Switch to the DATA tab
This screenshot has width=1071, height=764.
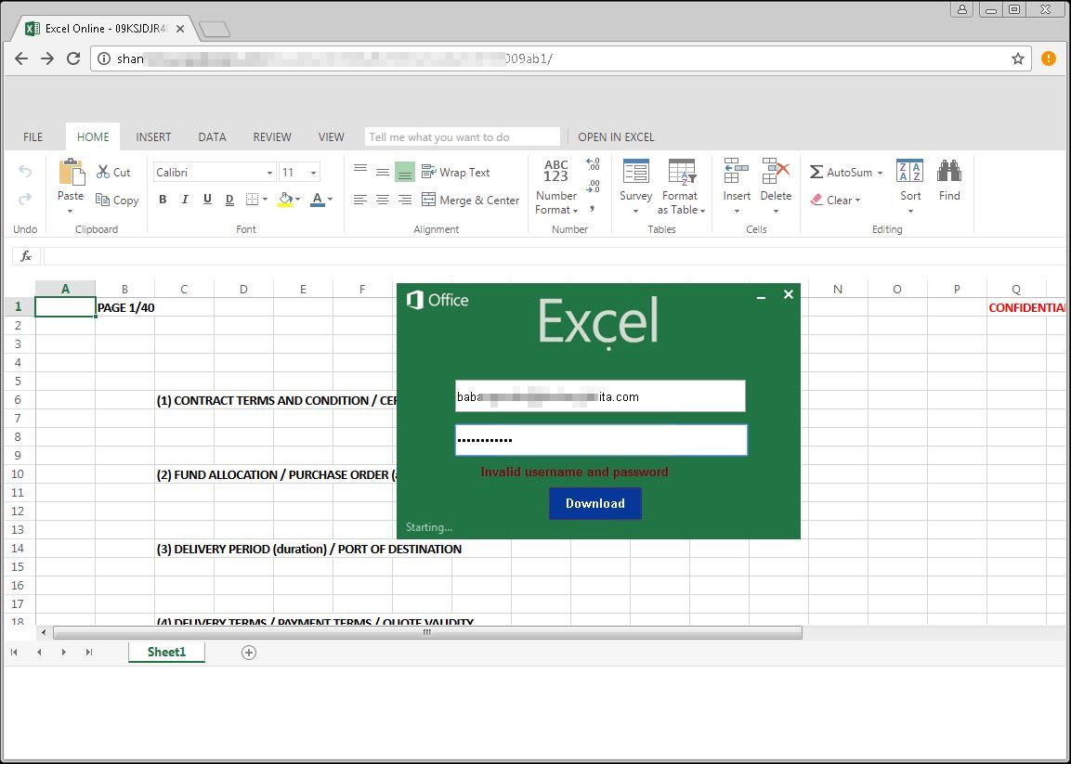tap(212, 137)
